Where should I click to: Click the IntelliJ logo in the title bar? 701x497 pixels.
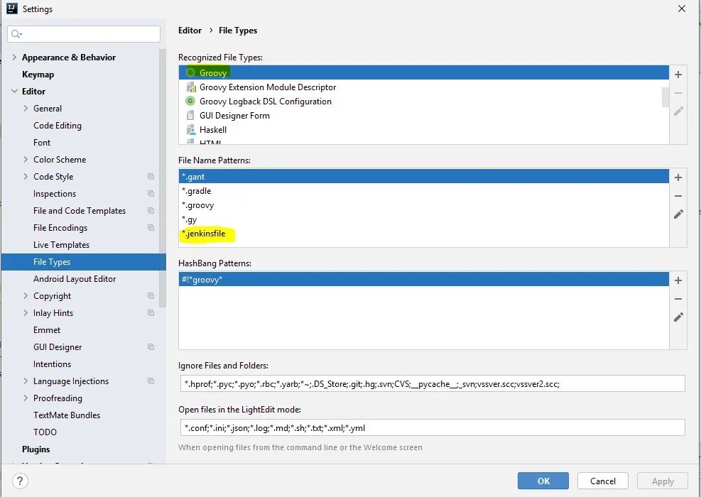pos(11,9)
